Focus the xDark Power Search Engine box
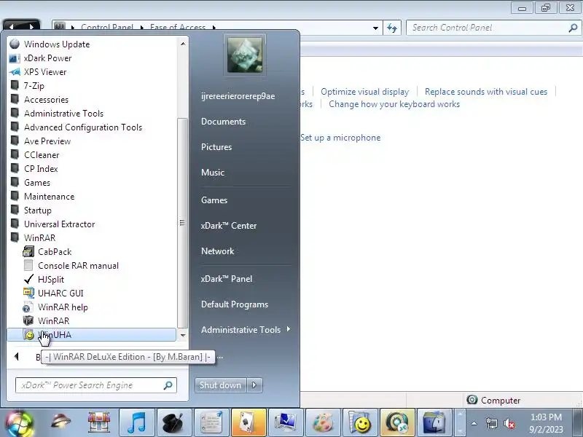583x437 pixels. point(96,385)
